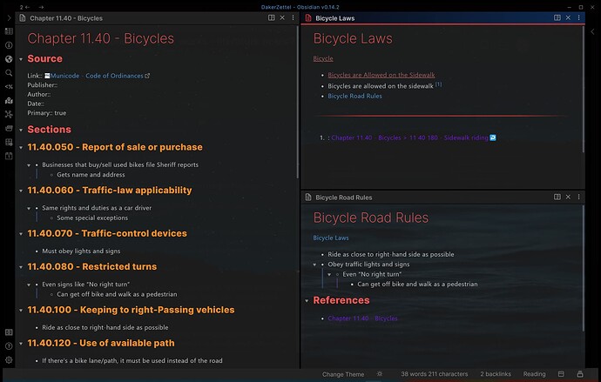Screen dimensions: 601x382
Task: Open settings gear in left ribbon
Action: (9, 359)
